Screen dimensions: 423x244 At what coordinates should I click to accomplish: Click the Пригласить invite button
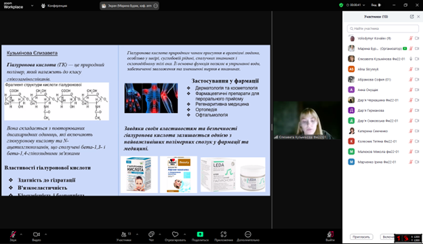(x=361, y=237)
